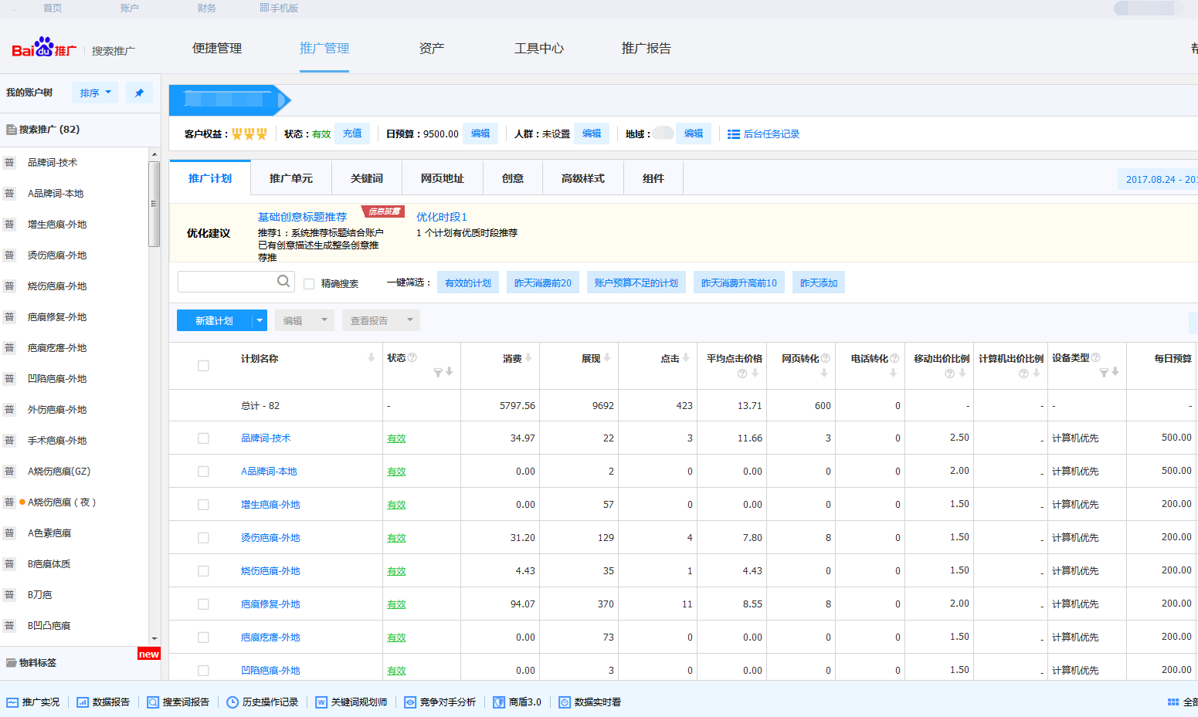
Task: Open the 排序 dropdown in account tree
Action: [95, 93]
